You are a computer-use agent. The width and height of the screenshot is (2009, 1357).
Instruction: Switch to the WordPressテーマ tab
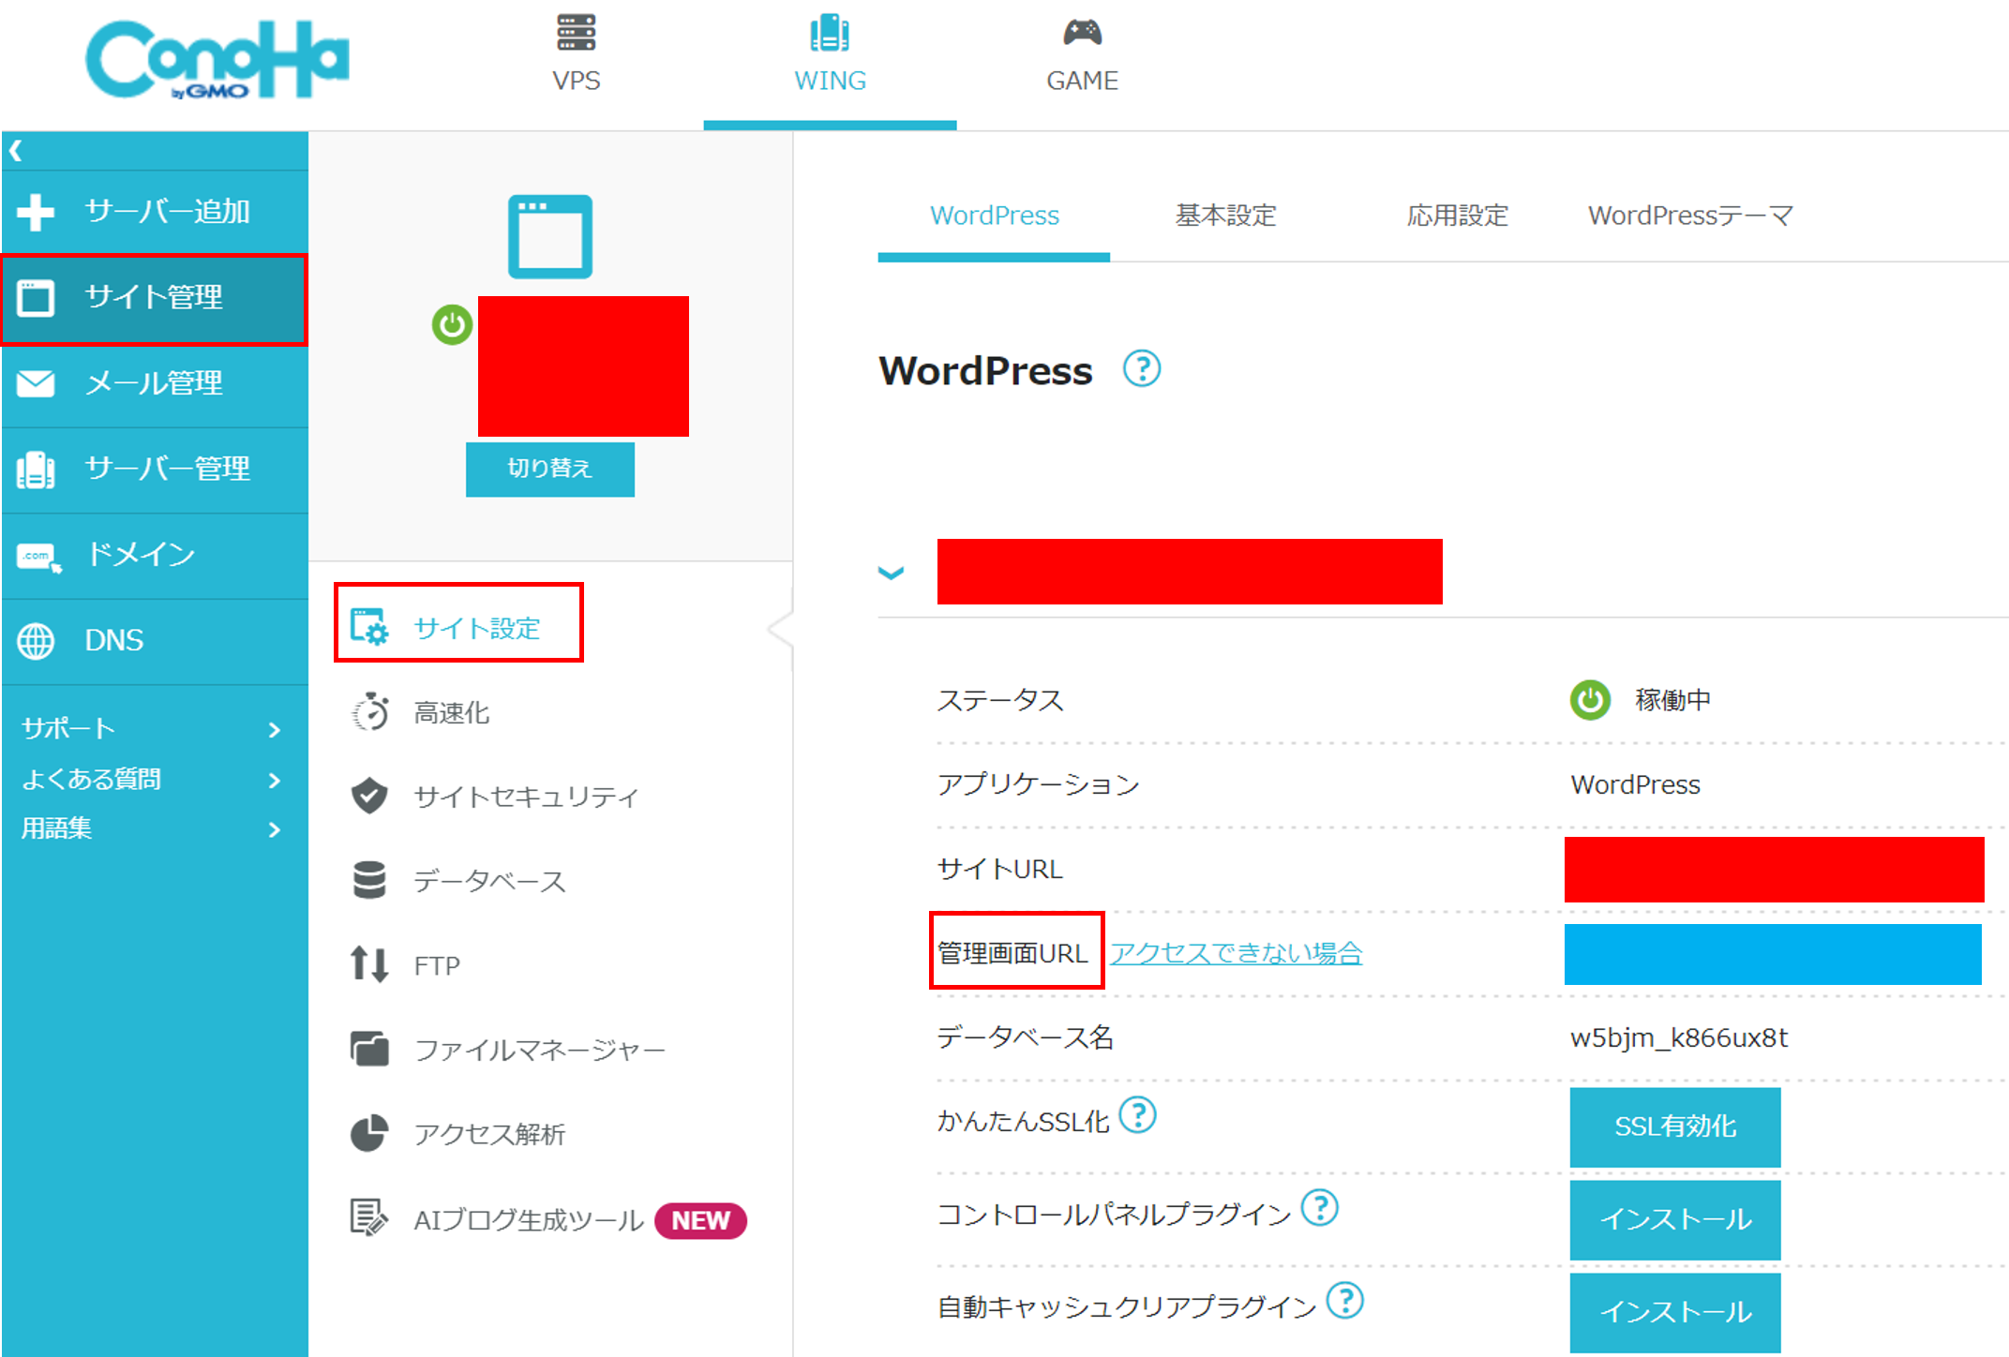(x=1691, y=216)
